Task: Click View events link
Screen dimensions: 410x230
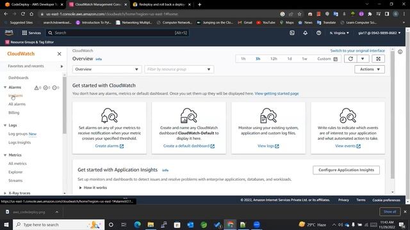Action: coord(348,146)
